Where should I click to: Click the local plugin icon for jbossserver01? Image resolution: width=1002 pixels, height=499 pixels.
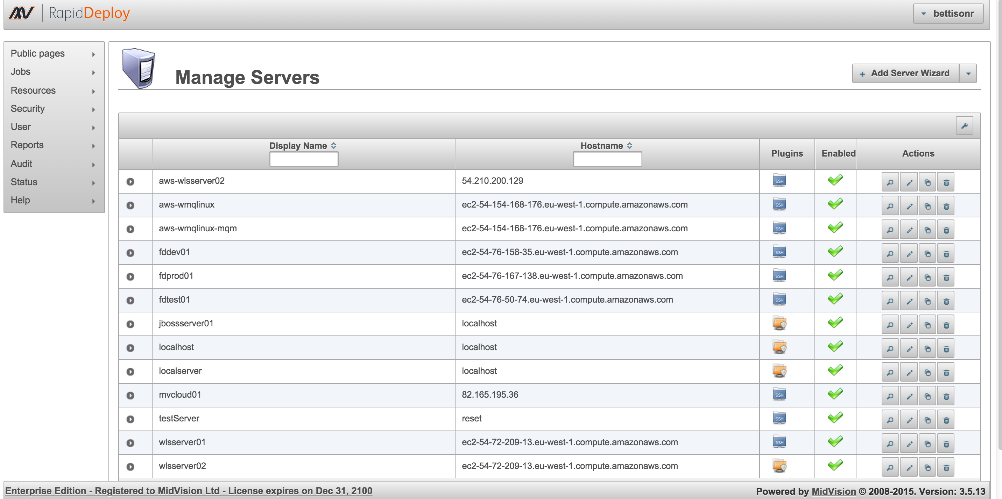(779, 323)
